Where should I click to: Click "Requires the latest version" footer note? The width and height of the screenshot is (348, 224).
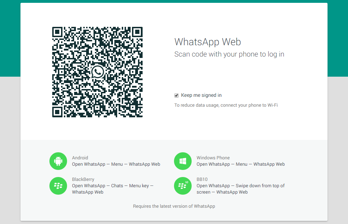(174, 206)
